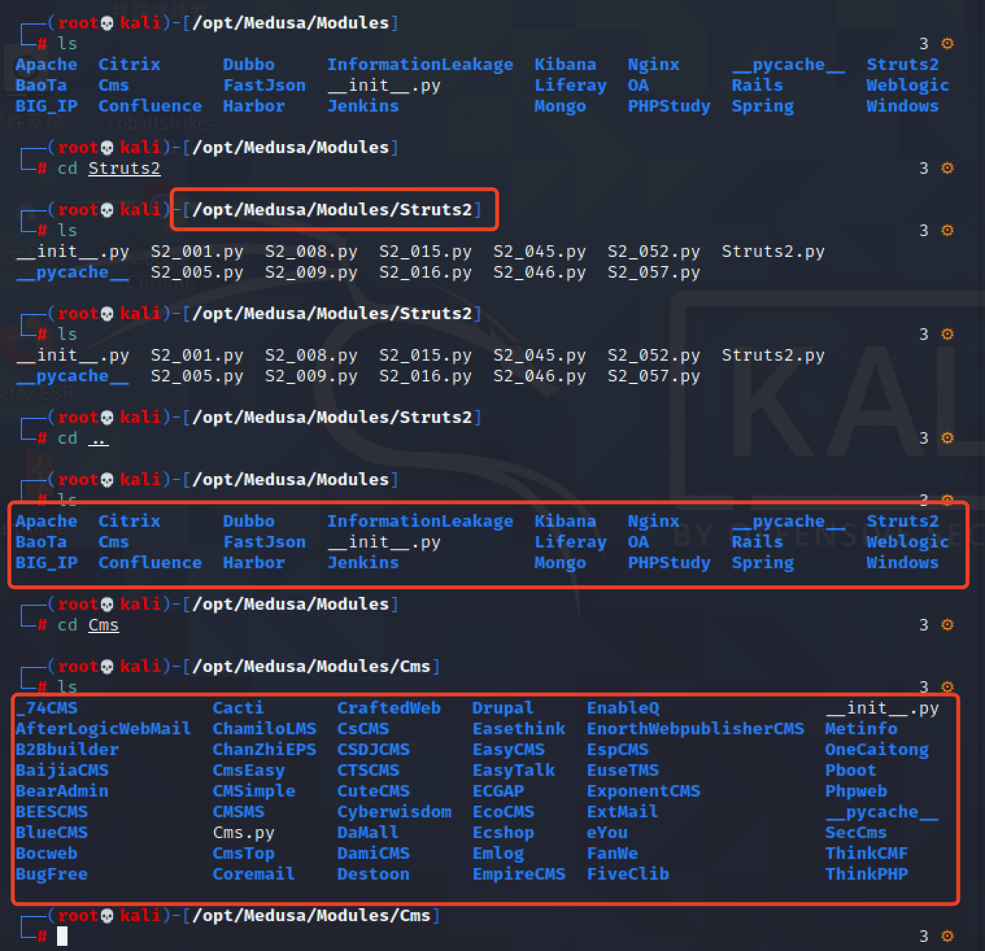Click the Ecshop directory name
This screenshot has height=951, width=985.
coord(503,833)
